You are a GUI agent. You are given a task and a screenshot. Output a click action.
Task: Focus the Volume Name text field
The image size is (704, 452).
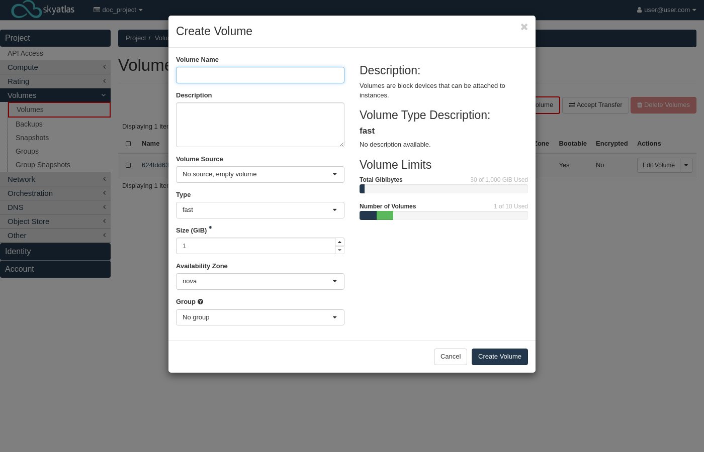pos(260,75)
